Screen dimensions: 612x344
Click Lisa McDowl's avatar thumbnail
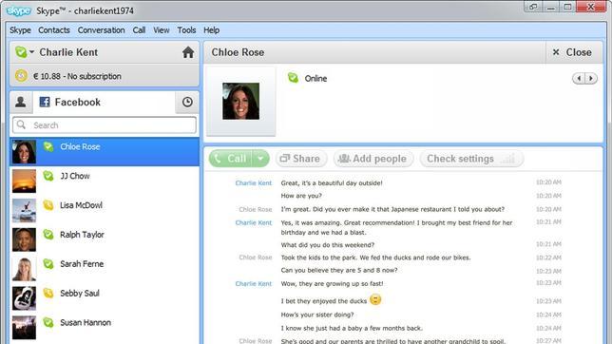tap(24, 210)
